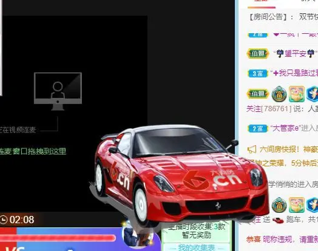
Task: Click the 2富 badge beside 大管家e
Action: pos(258,129)
